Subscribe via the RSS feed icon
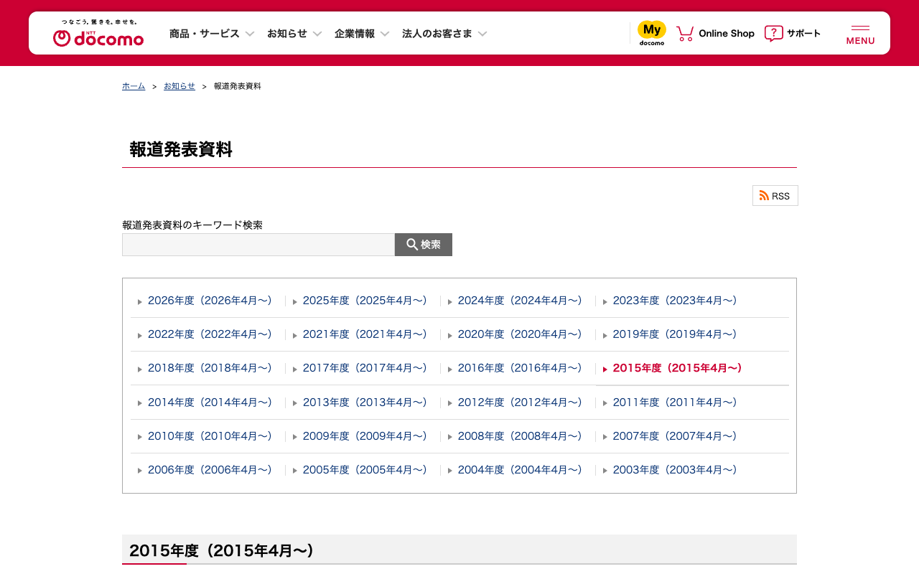 pos(775,196)
